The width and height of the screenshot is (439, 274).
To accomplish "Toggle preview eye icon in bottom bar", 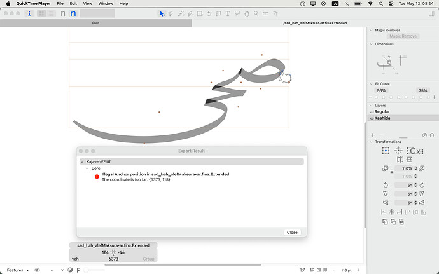I will click(x=37, y=270).
